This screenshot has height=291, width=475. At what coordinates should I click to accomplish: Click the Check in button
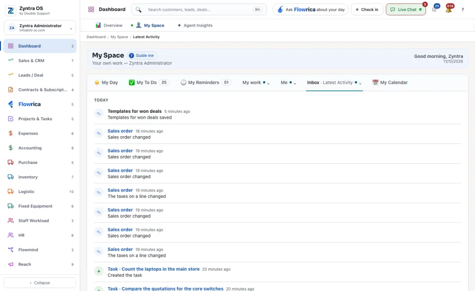coord(367,9)
